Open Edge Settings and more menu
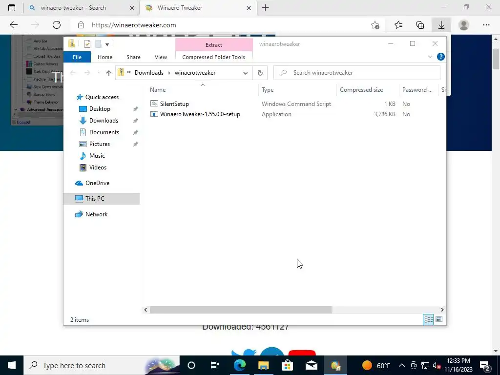 click(x=486, y=25)
